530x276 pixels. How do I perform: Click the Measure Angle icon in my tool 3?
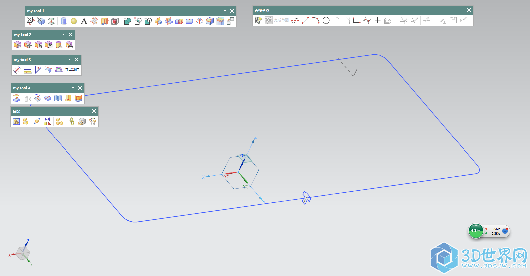38,70
